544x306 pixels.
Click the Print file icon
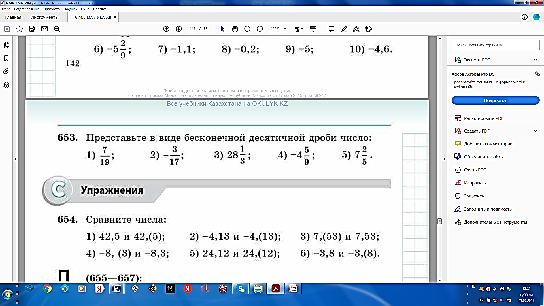tap(32, 29)
